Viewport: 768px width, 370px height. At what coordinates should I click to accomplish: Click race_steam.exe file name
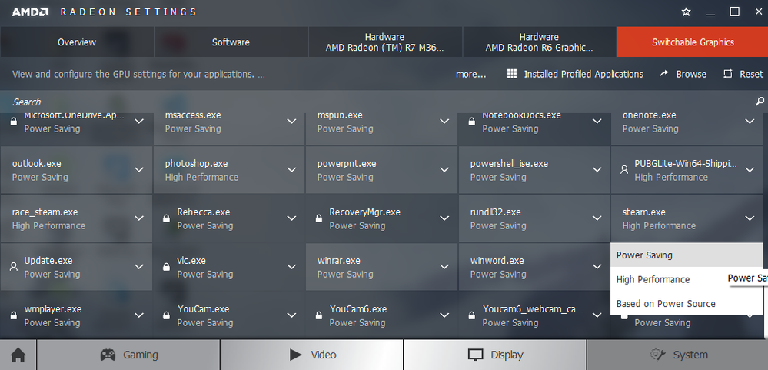45,212
